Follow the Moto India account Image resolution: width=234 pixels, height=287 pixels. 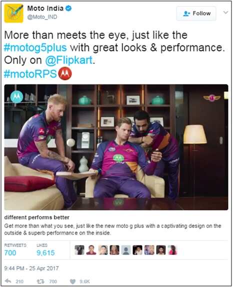196,13
